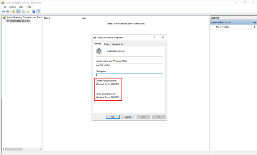Expand More Actions submenu arrow
This screenshot has height=155, width=257.
[255, 27]
